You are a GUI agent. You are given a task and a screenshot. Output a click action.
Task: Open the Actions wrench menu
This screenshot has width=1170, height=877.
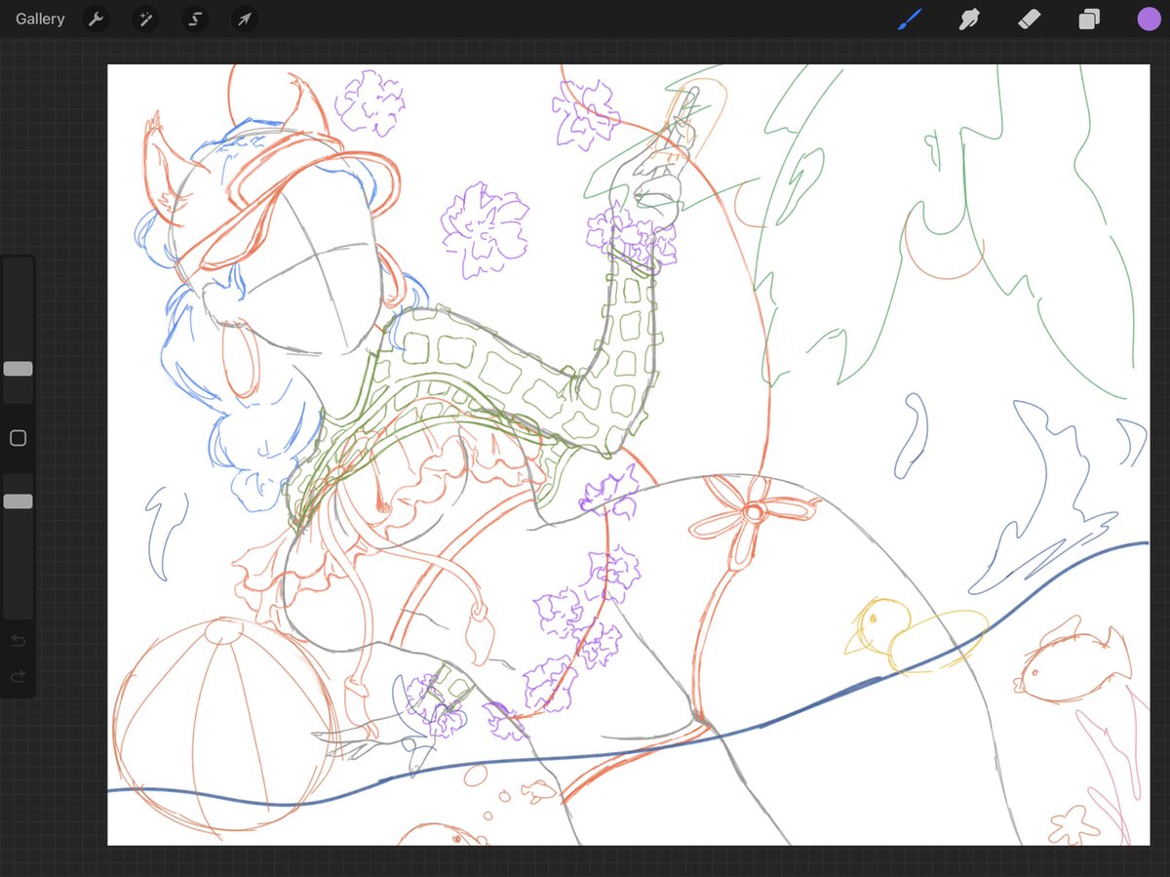tap(96, 19)
